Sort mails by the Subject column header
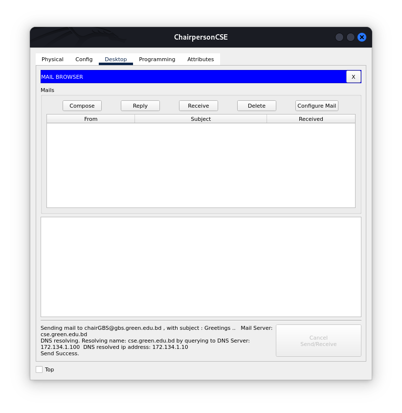 [201, 119]
